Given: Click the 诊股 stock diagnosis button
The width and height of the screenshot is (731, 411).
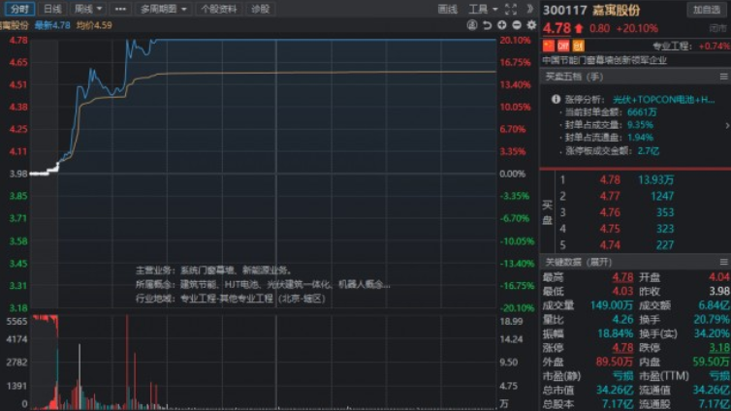Looking at the screenshot, I should pyautogui.click(x=260, y=9).
